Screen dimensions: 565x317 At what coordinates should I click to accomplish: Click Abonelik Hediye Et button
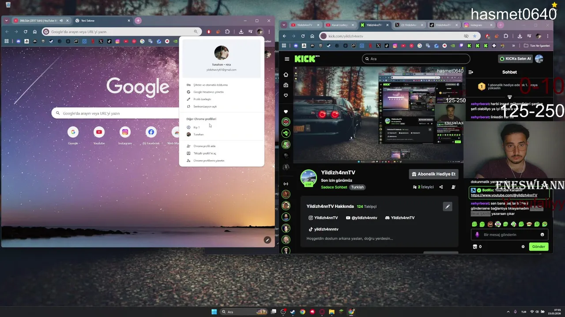pos(433,174)
